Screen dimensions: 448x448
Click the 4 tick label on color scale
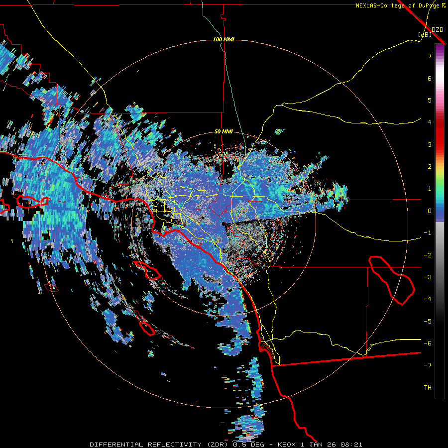point(430,122)
